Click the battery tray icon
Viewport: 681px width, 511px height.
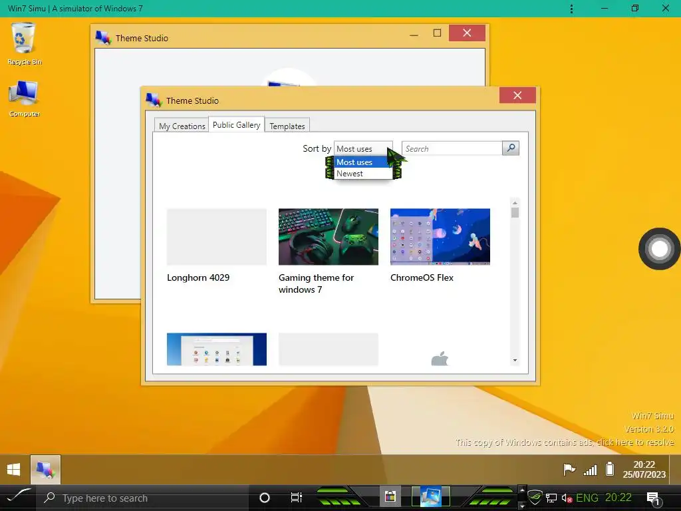pos(610,469)
